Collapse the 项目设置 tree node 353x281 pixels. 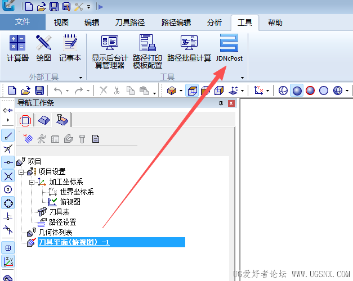pos(21,172)
